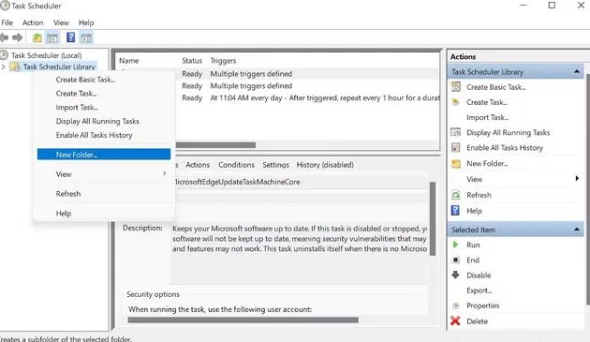This screenshot has height=342, width=590.
Task: Click the Task Scheduler title bar clock icon
Action: (x=5, y=6)
